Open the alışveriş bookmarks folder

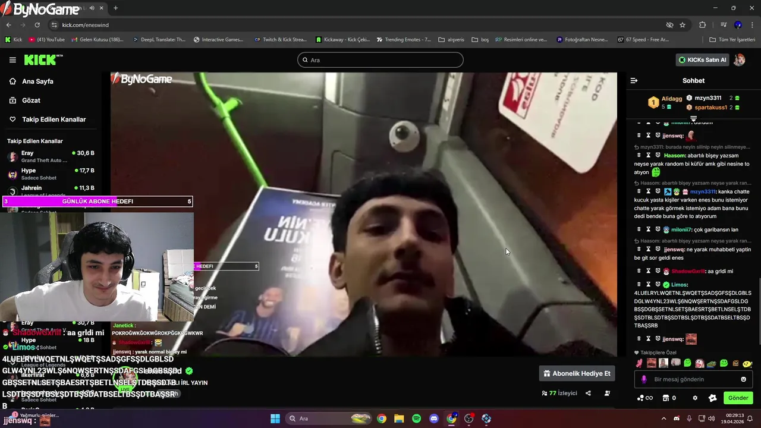pyautogui.click(x=451, y=40)
